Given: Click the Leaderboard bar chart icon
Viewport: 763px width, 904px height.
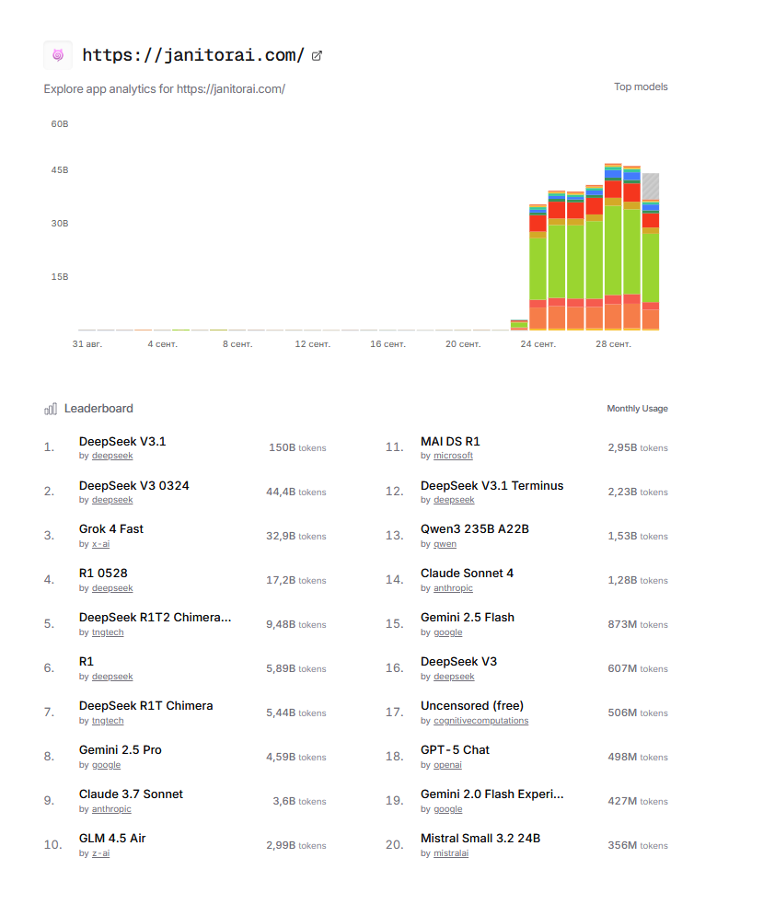Looking at the screenshot, I should coord(51,409).
